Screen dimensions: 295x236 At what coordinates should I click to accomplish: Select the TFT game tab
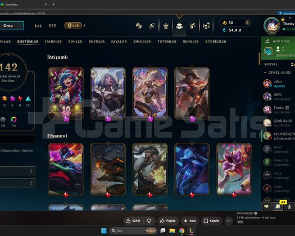coord(52,26)
